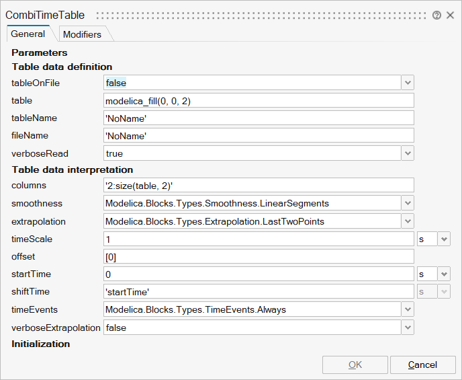
Task: Focus the startTime value field
Action: [259, 274]
